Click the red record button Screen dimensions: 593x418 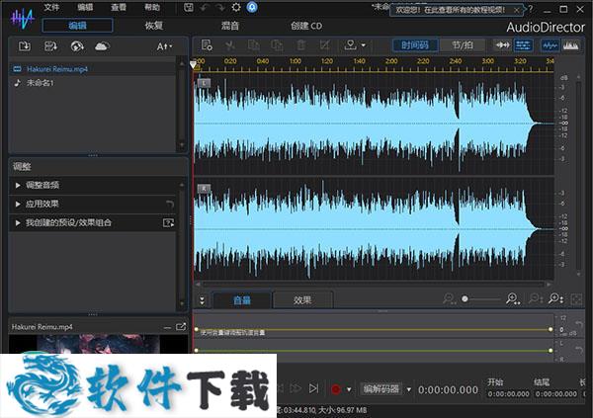coord(336,389)
